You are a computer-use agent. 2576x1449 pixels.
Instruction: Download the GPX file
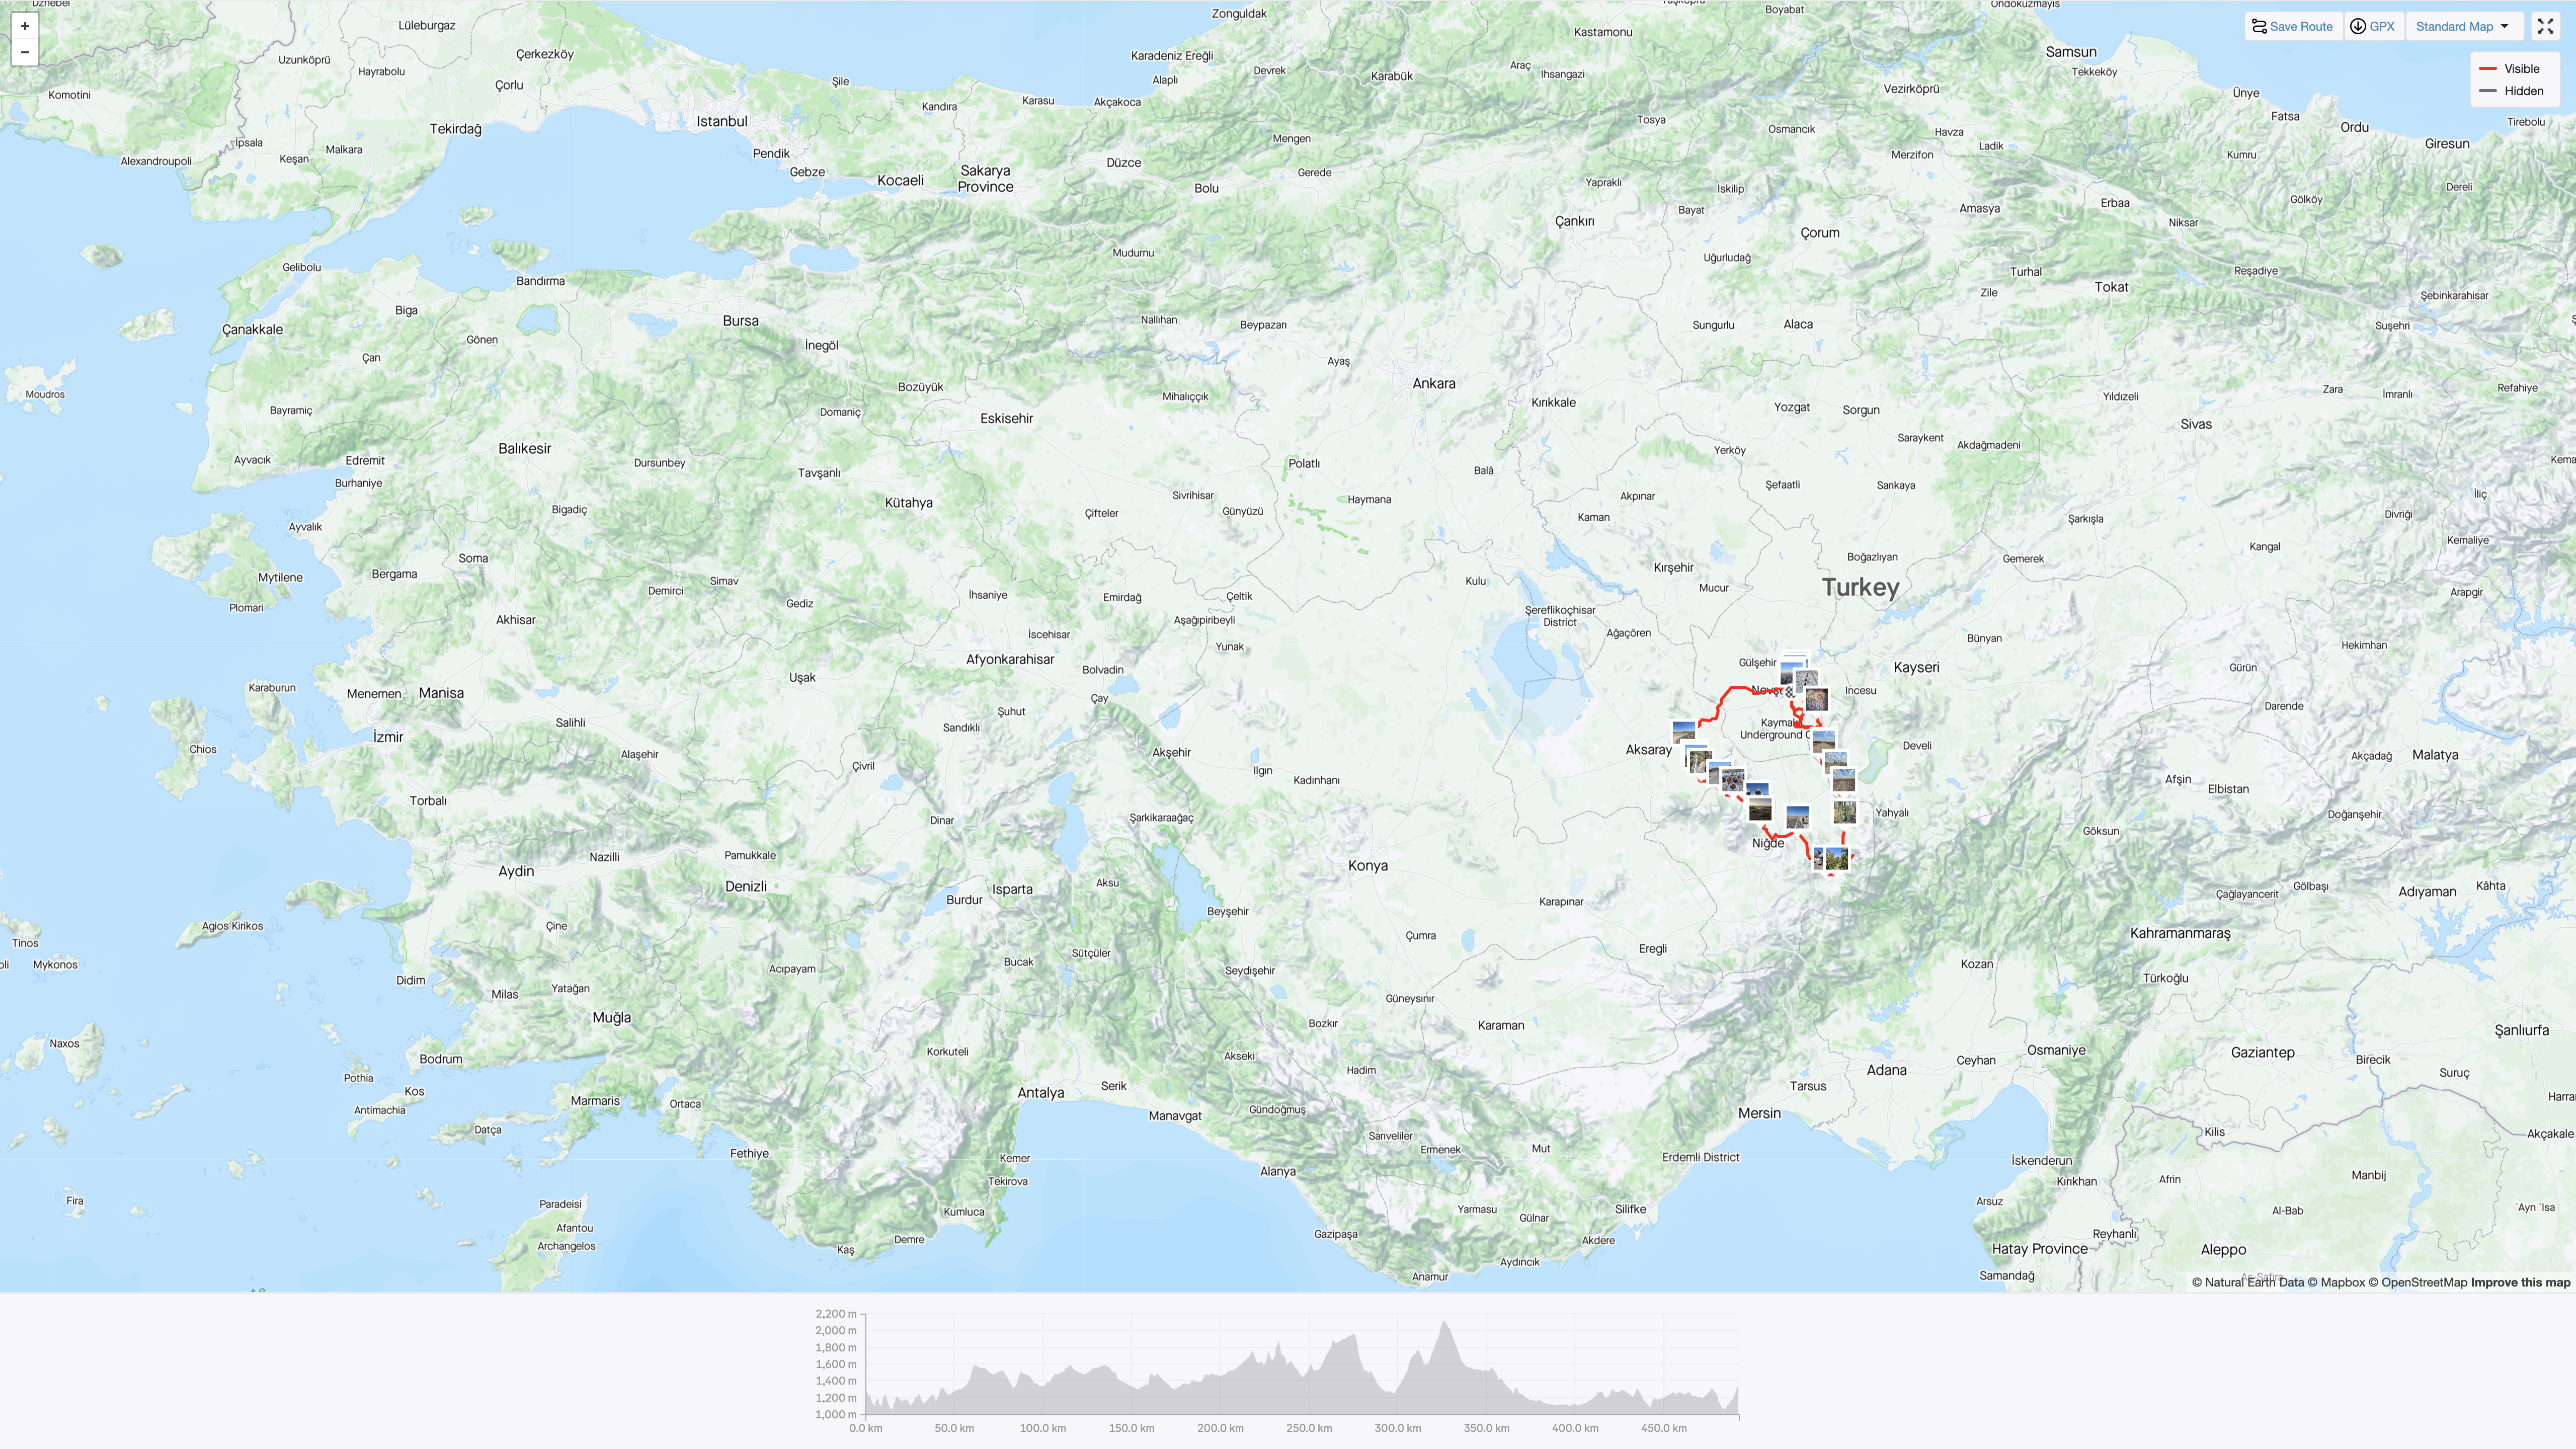coord(2372,26)
